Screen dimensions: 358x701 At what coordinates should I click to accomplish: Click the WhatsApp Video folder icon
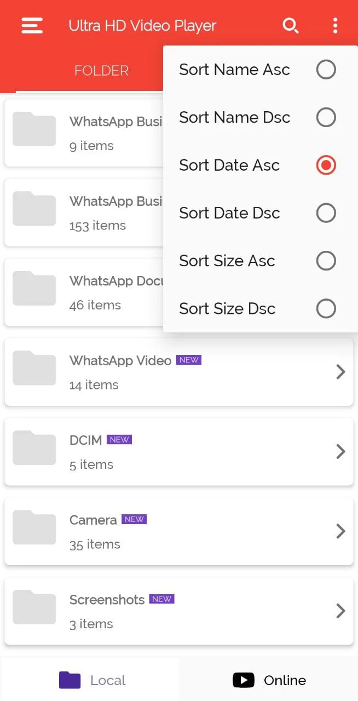pyautogui.click(x=34, y=368)
